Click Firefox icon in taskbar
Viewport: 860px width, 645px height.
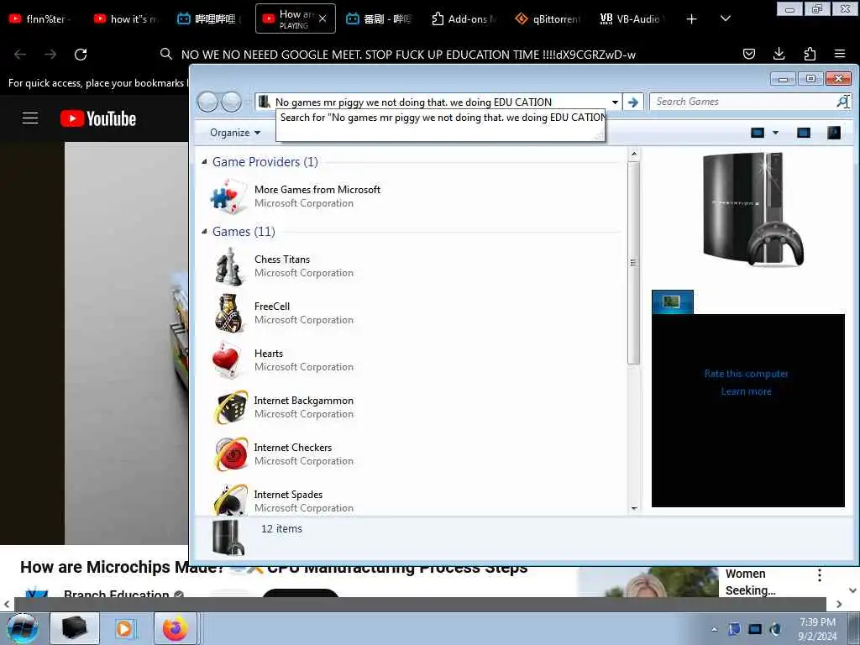coord(175,628)
